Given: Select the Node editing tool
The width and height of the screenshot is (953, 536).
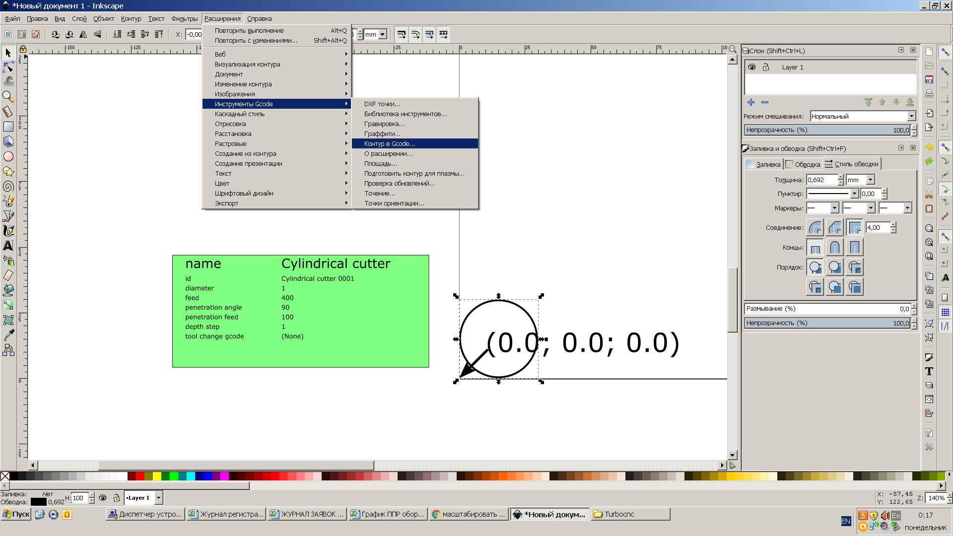Looking at the screenshot, I should tap(8, 67).
